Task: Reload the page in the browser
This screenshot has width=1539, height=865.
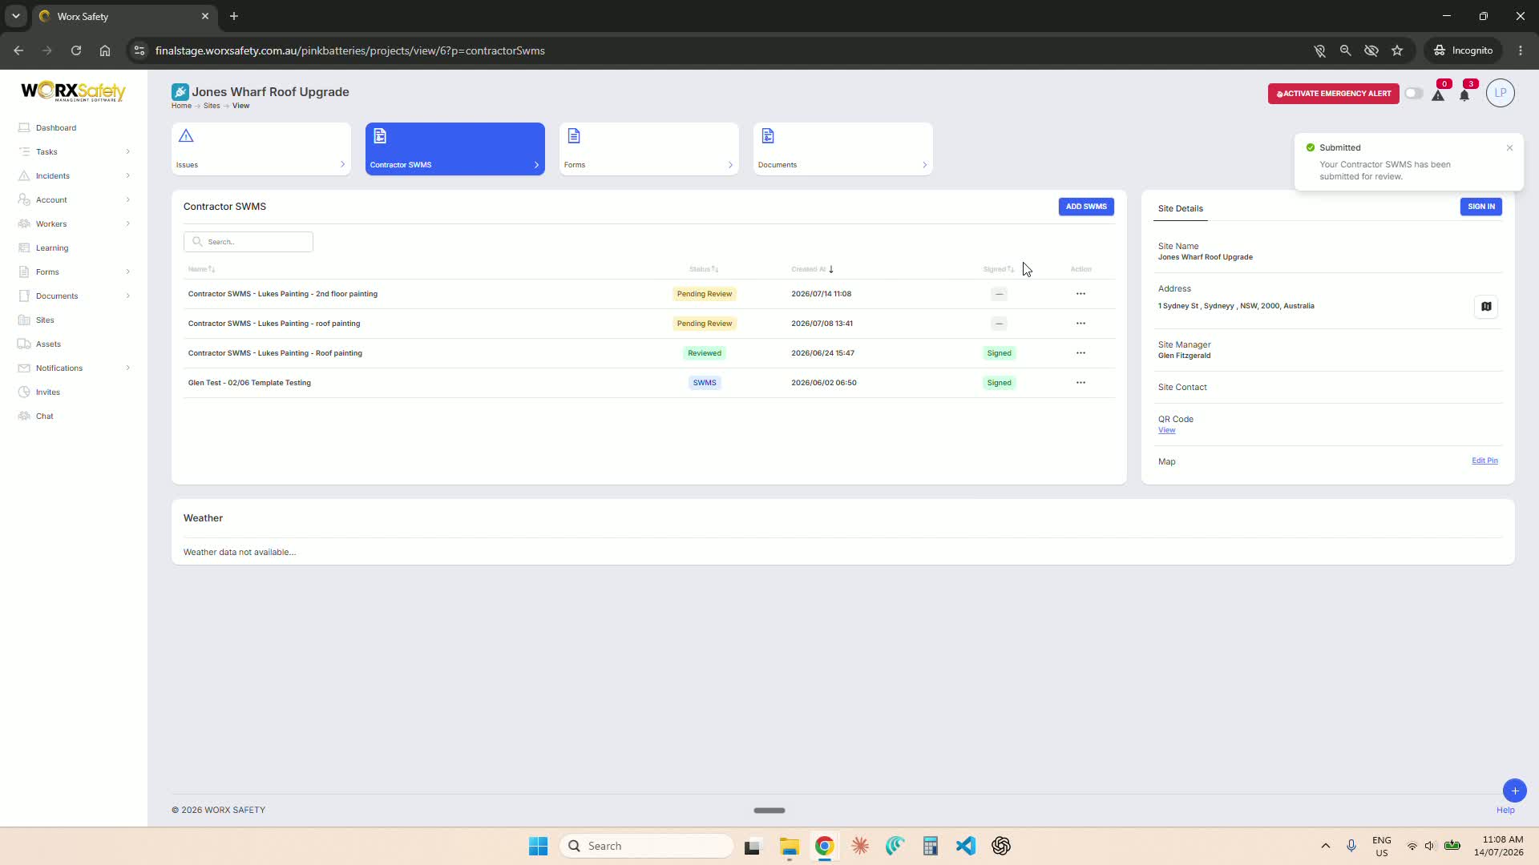Action: click(76, 50)
